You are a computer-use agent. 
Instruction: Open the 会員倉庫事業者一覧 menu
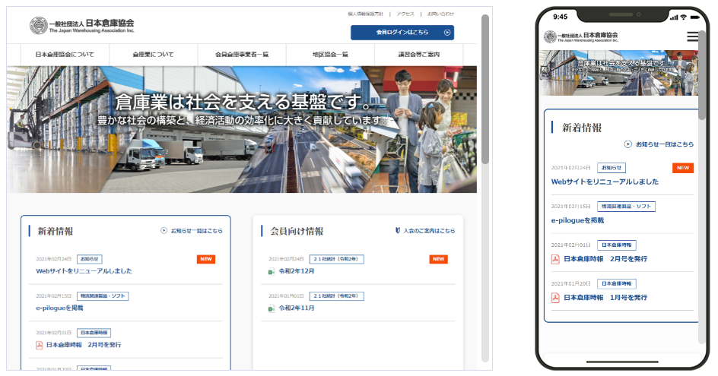[x=242, y=55]
